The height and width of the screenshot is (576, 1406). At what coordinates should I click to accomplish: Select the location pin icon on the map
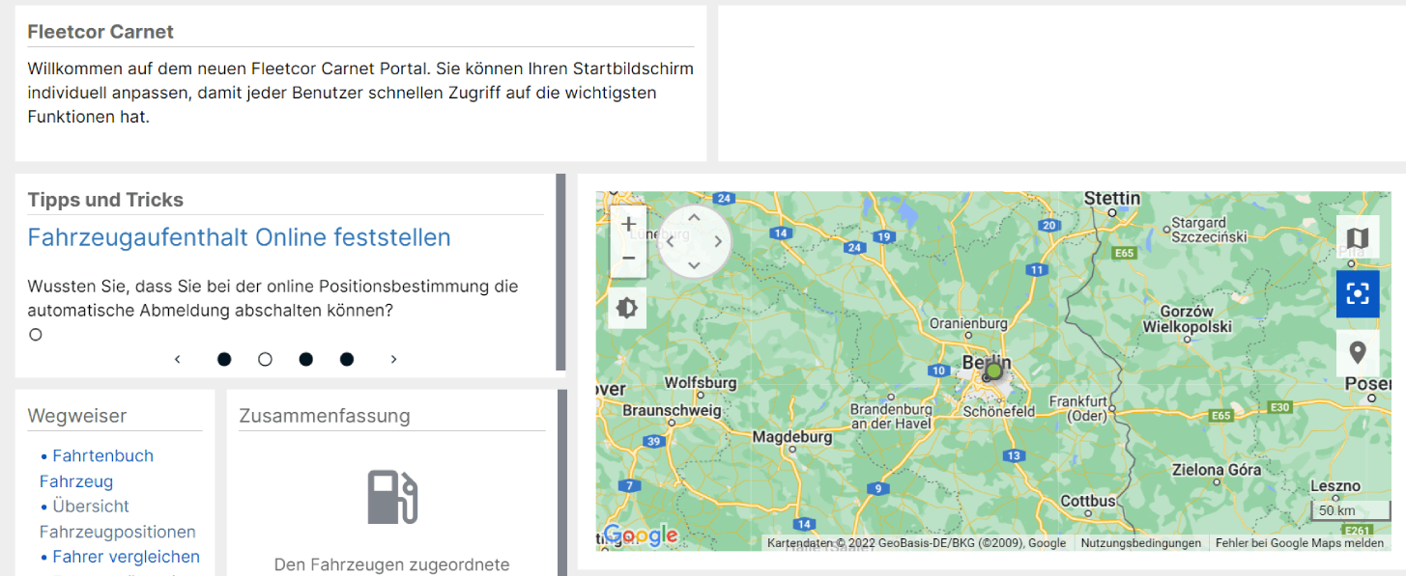[x=1358, y=352]
